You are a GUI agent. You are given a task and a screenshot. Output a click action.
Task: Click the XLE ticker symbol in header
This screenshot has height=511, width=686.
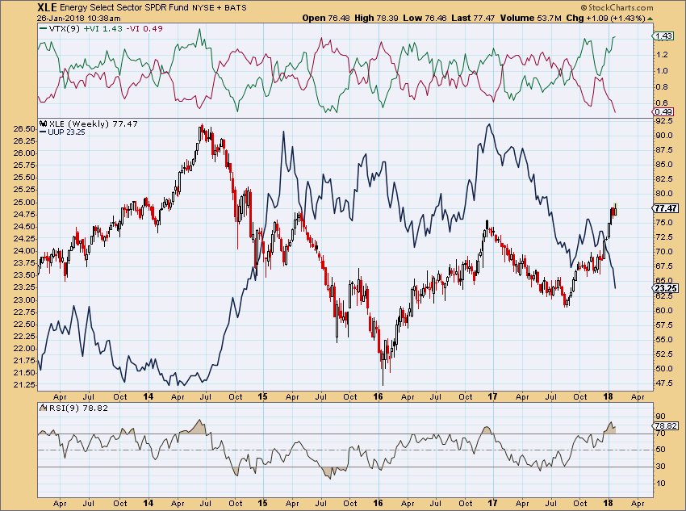click(x=47, y=7)
